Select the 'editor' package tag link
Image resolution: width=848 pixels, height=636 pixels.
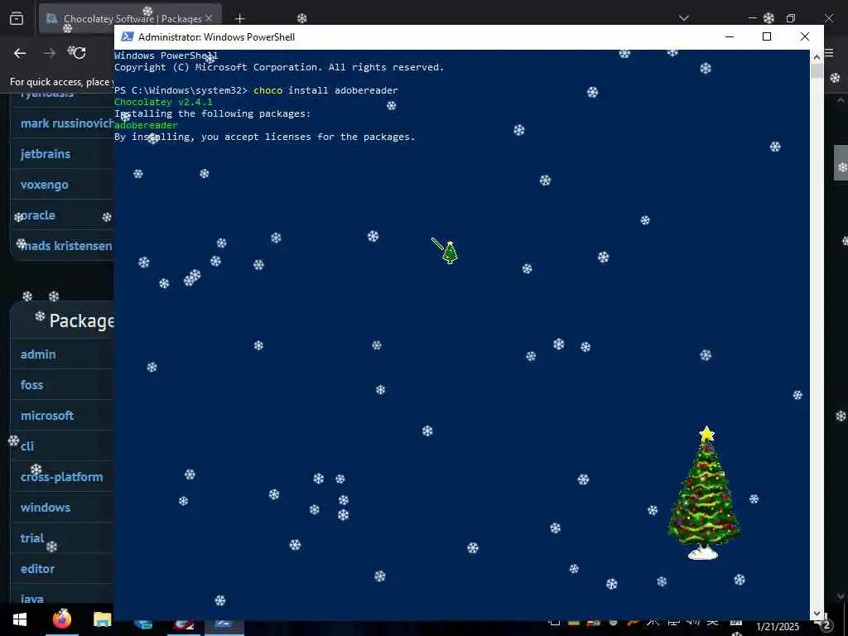point(37,569)
